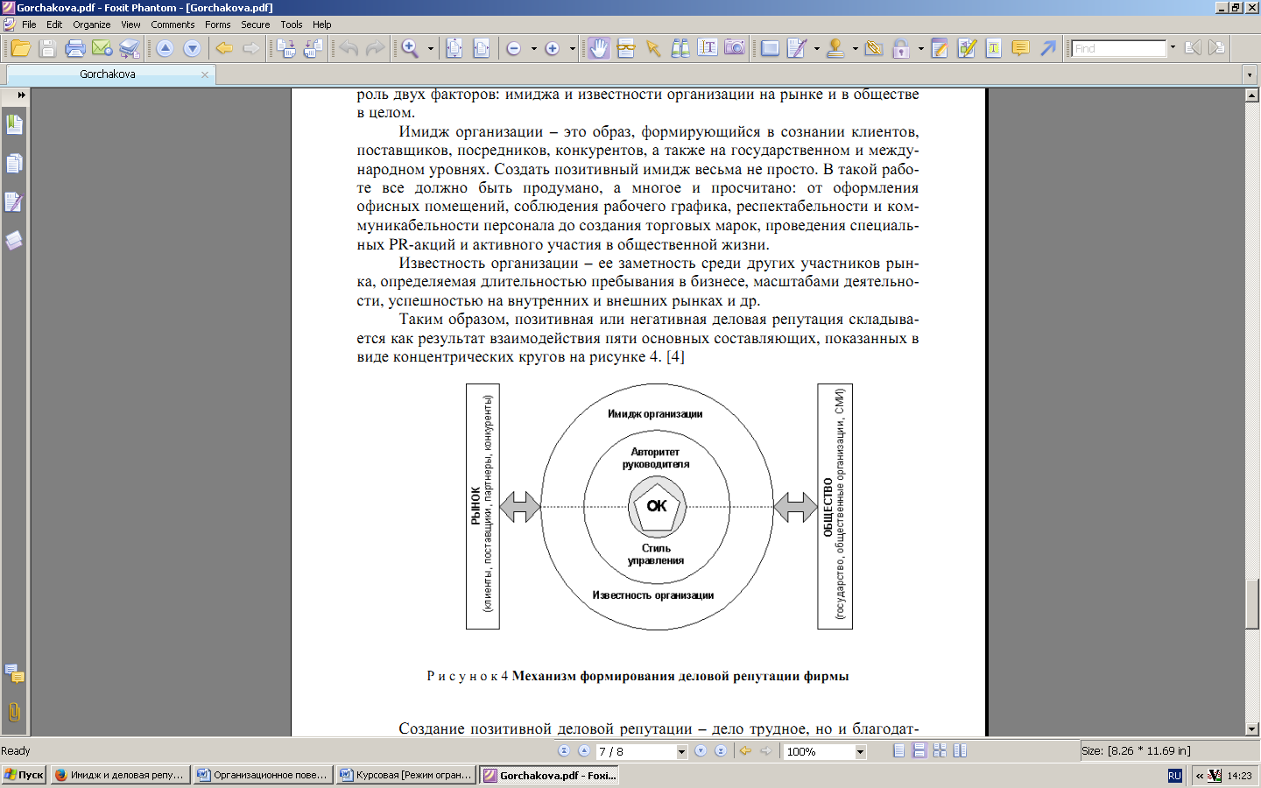Image resolution: width=1261 pixels, height=788 pixels.
Task: Switch to Facing pages layout
Action: (960, 751)
